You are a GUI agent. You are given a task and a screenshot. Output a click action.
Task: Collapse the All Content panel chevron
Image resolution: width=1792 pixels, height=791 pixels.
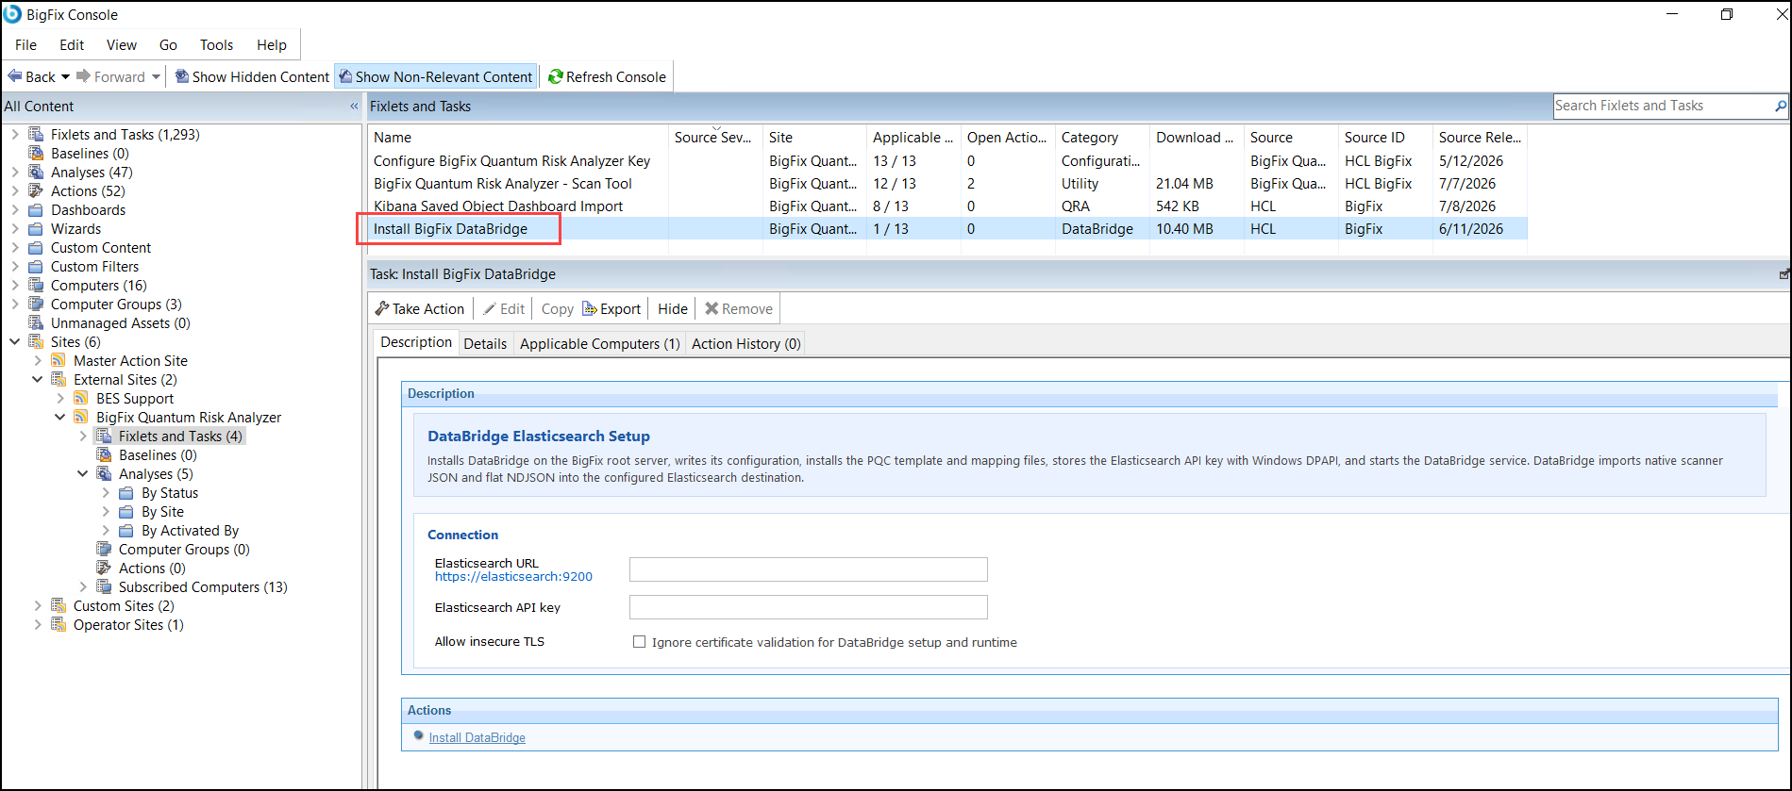coord(354,107)
